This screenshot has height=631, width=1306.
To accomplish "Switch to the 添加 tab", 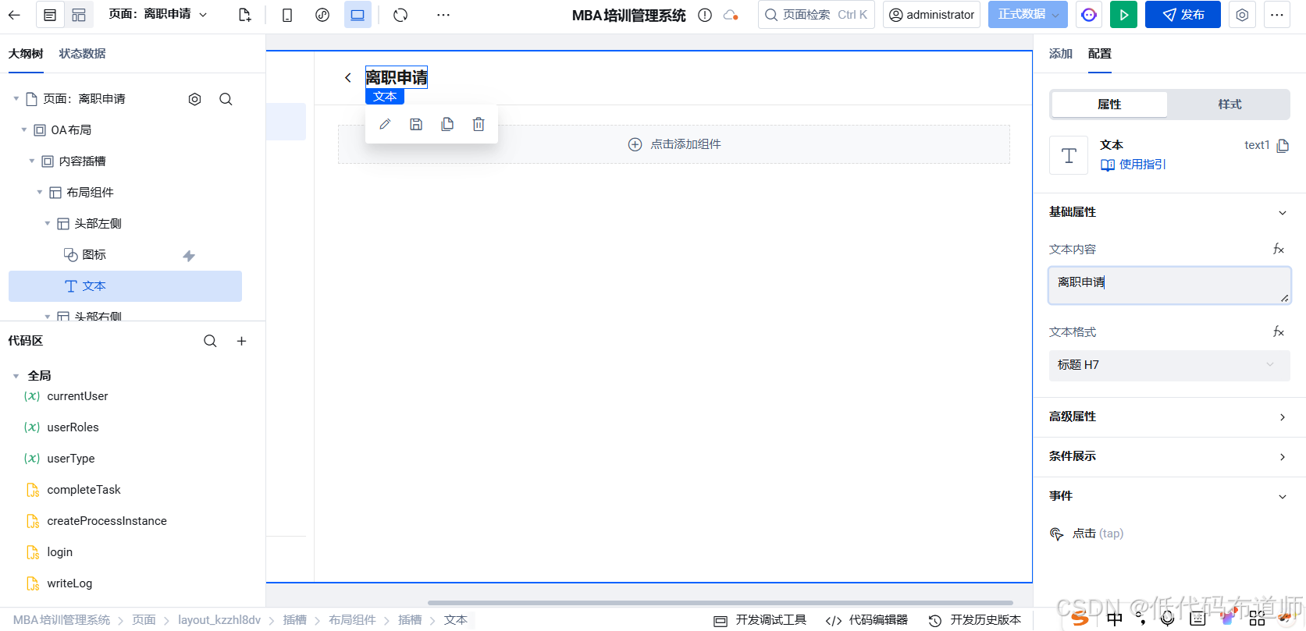I will click(x=1060, y=54).
